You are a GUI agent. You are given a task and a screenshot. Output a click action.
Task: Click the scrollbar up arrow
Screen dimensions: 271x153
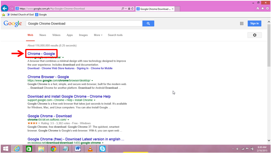[269, 22]
